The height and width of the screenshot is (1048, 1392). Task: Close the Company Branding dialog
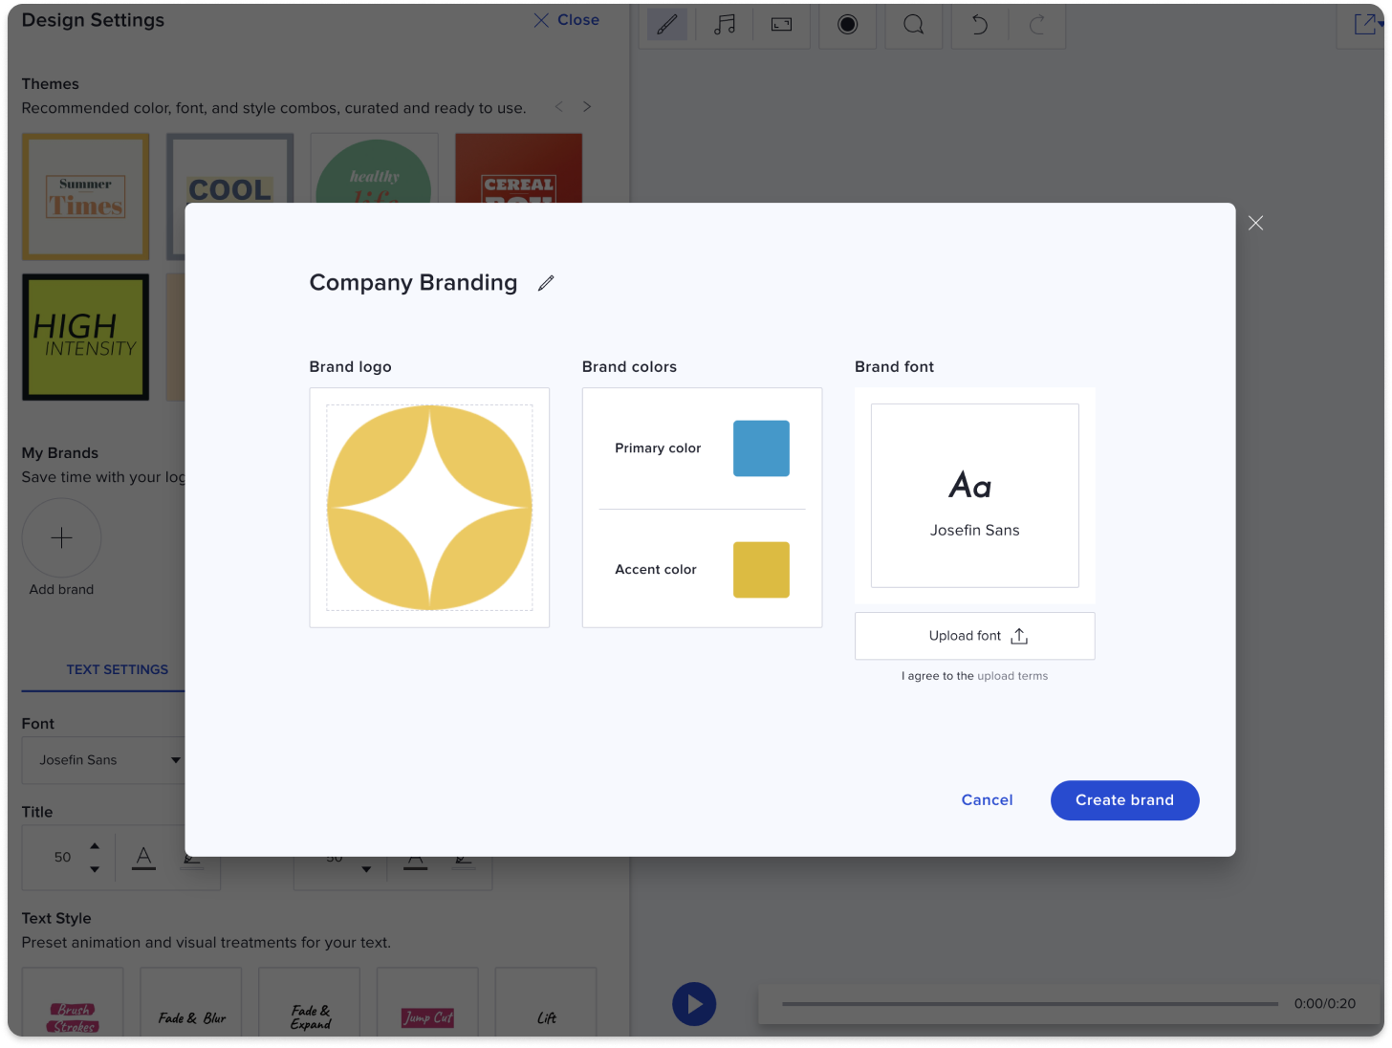[x=1255, y=223]
